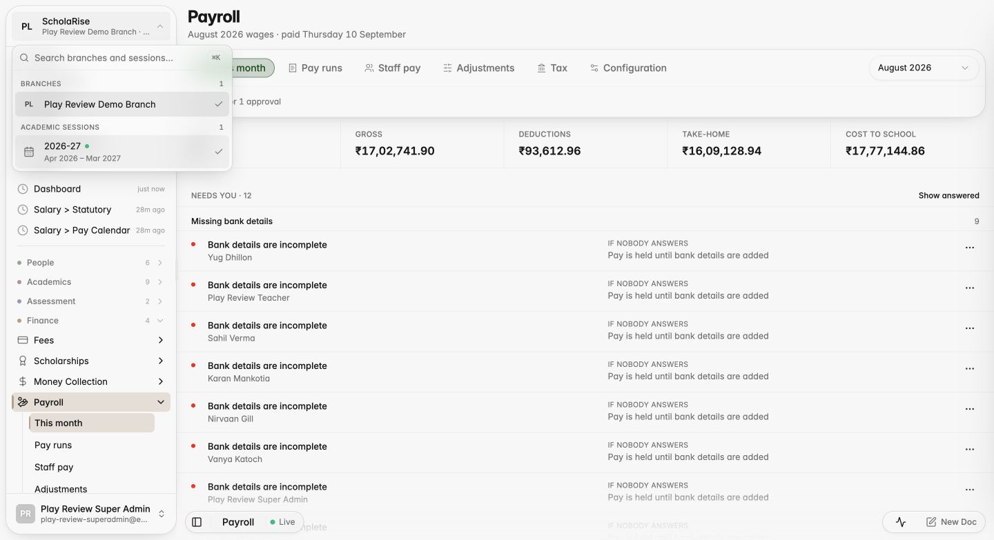Click the Live status indicator

click(282, 522)
